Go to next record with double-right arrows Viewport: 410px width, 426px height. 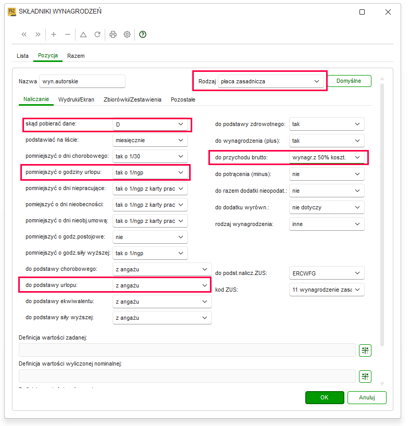point(38,34)
